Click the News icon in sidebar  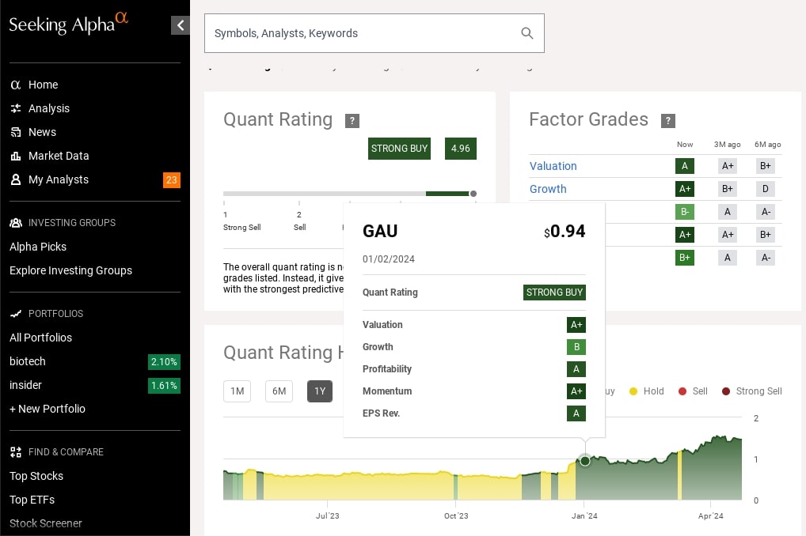(15, 132)
